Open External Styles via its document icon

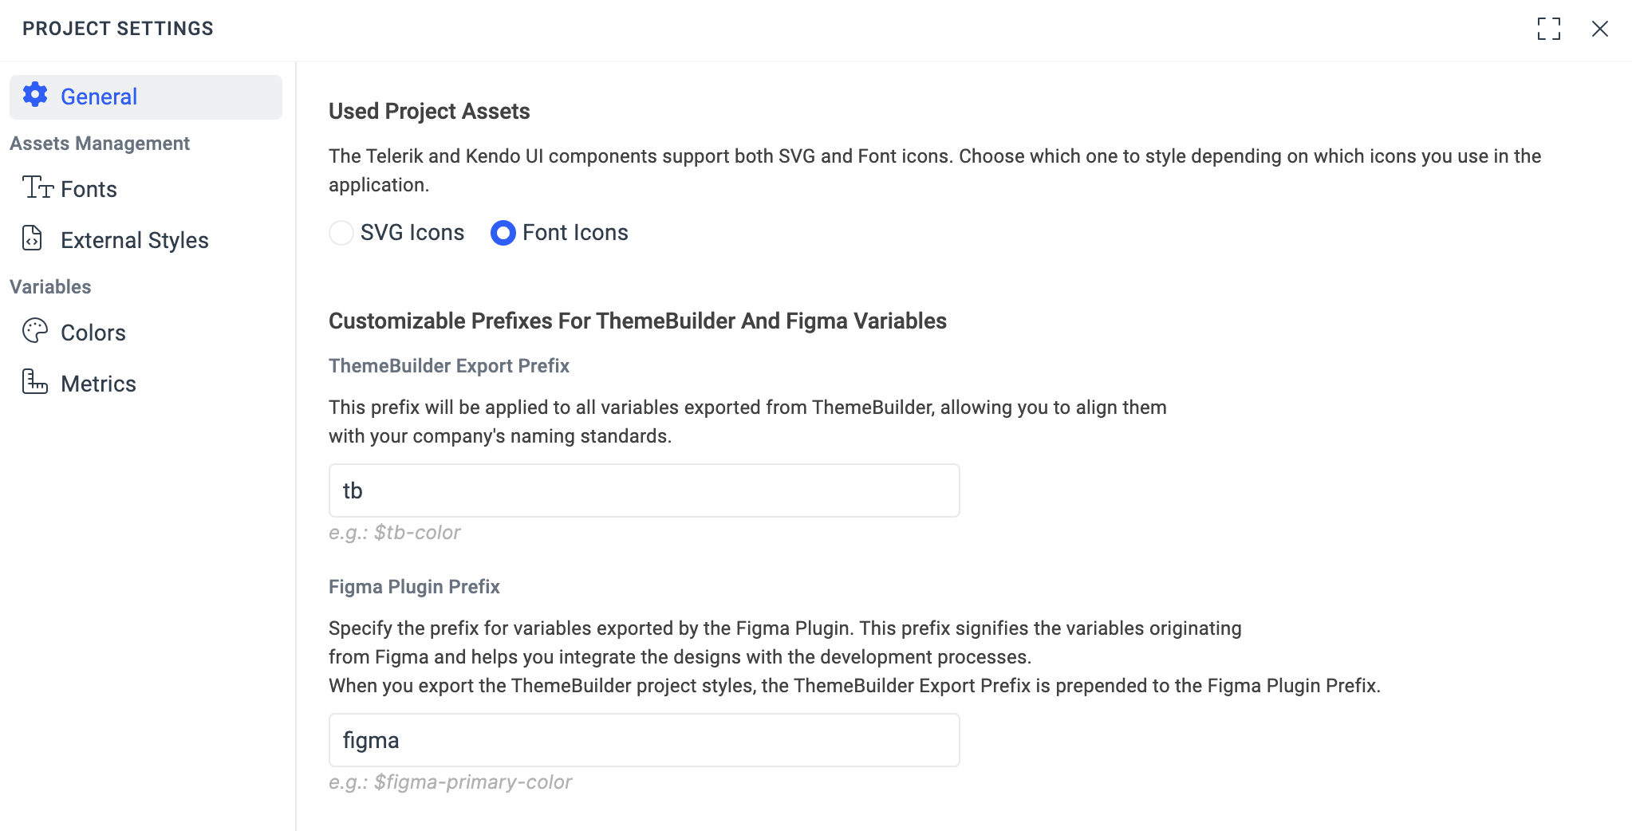pos(31,239)
